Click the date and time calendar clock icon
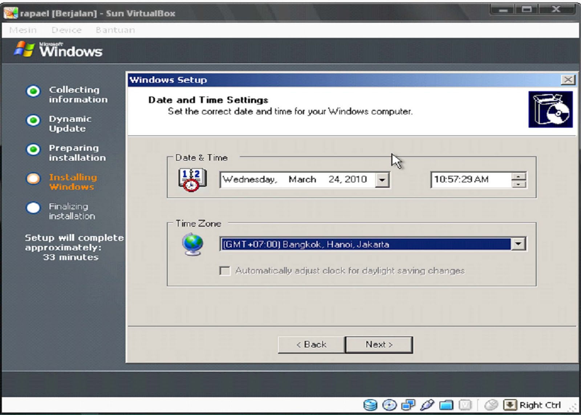Viewport: 581px width, 415px height. (x=192, y=180)
